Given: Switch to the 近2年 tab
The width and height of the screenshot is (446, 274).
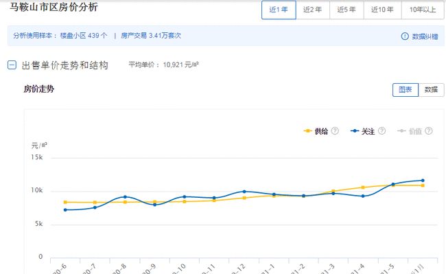Looking at the screenshot, I should [313, 10].
